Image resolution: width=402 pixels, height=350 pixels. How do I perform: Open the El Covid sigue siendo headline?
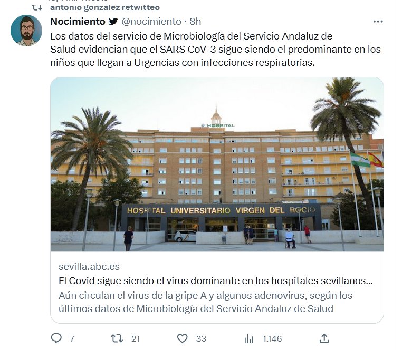click(216, 281)
